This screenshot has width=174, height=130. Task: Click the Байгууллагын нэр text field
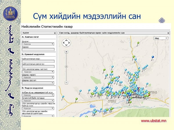point(38,61)
